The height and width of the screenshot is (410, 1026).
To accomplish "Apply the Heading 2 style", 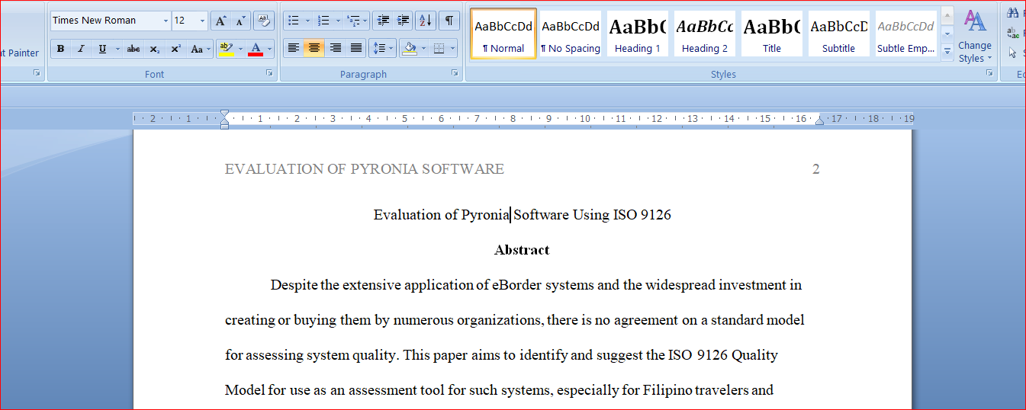I will pos(705,33).
